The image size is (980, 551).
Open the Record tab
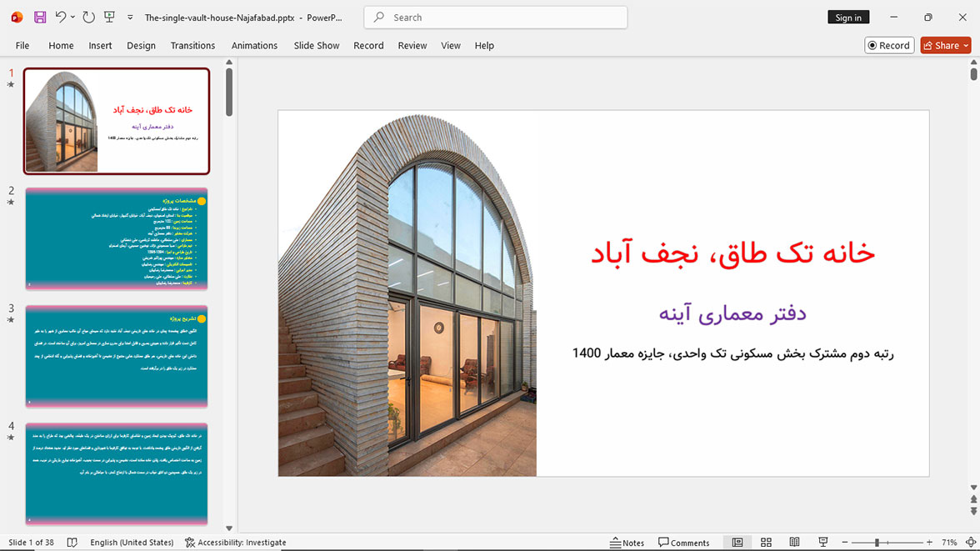coord(368,46)
